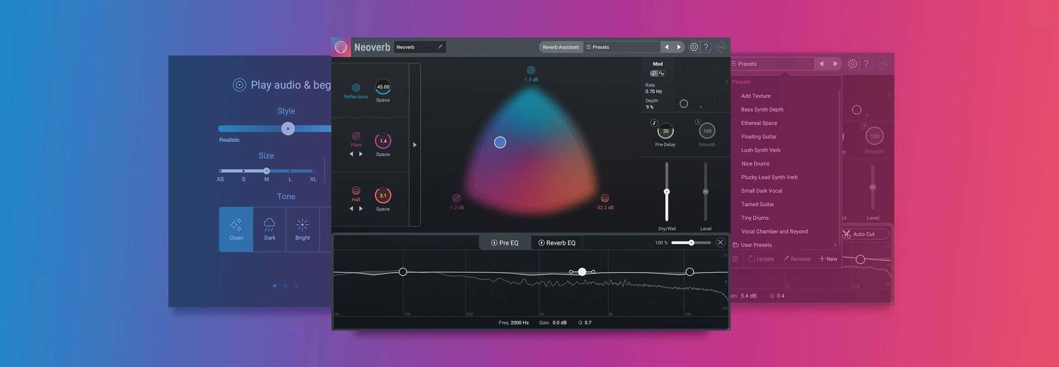Choose Vocal Chamber and Beyond preset
The image size is (1059, 367).
click(x=774, y=231)
